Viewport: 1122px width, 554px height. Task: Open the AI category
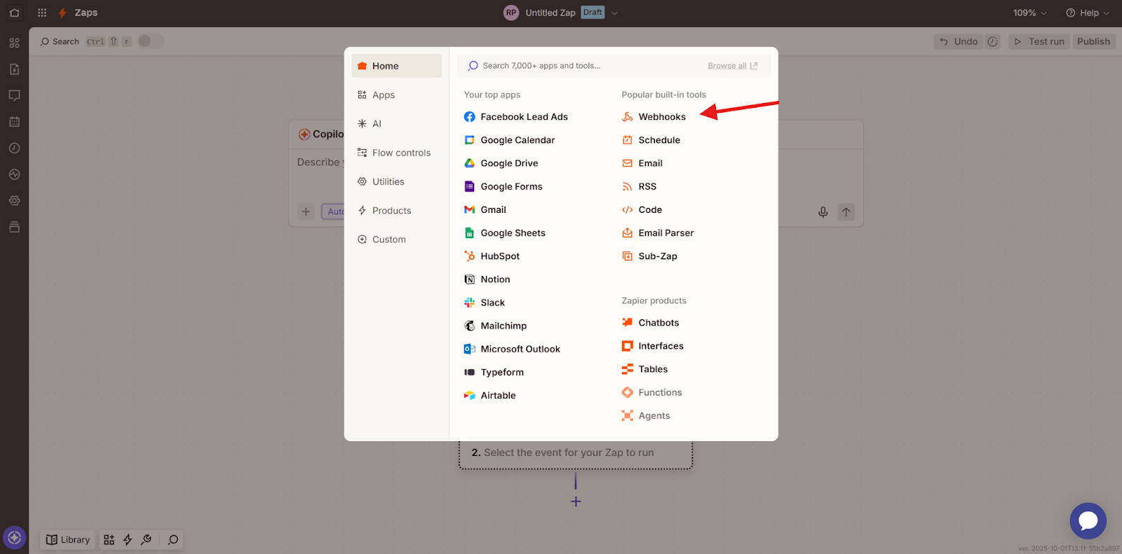point(397,124)
